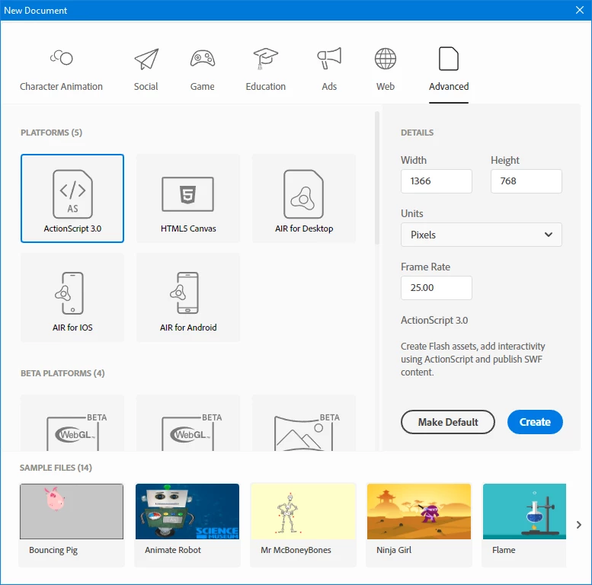Pick the AIR for iOS platform
This screenshot has width=592, height=585.
click(72, 297)
